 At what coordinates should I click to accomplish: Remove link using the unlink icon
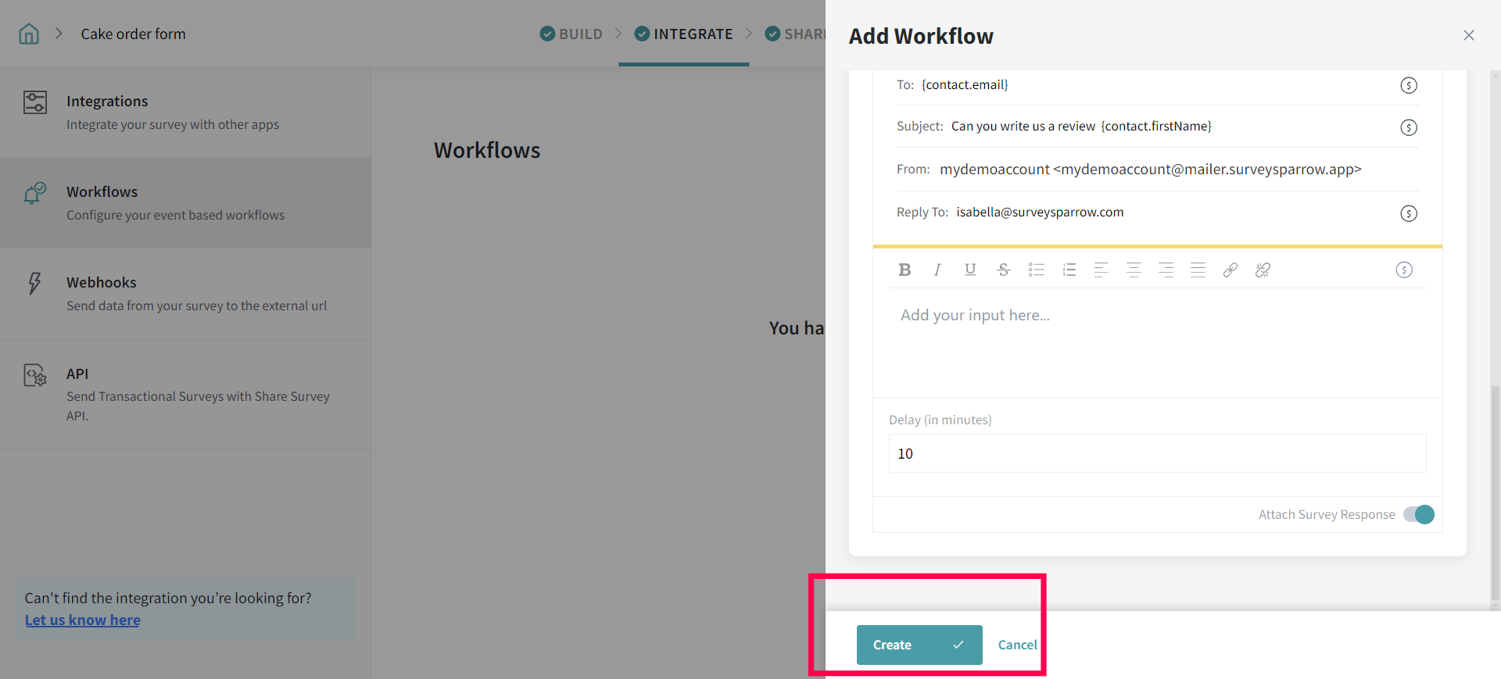pyautogui.click(x=1263, y=270)
